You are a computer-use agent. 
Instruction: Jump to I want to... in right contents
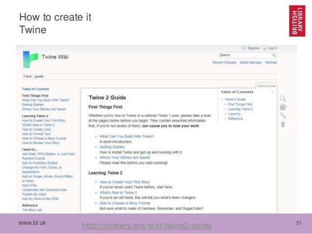(235, 114)
